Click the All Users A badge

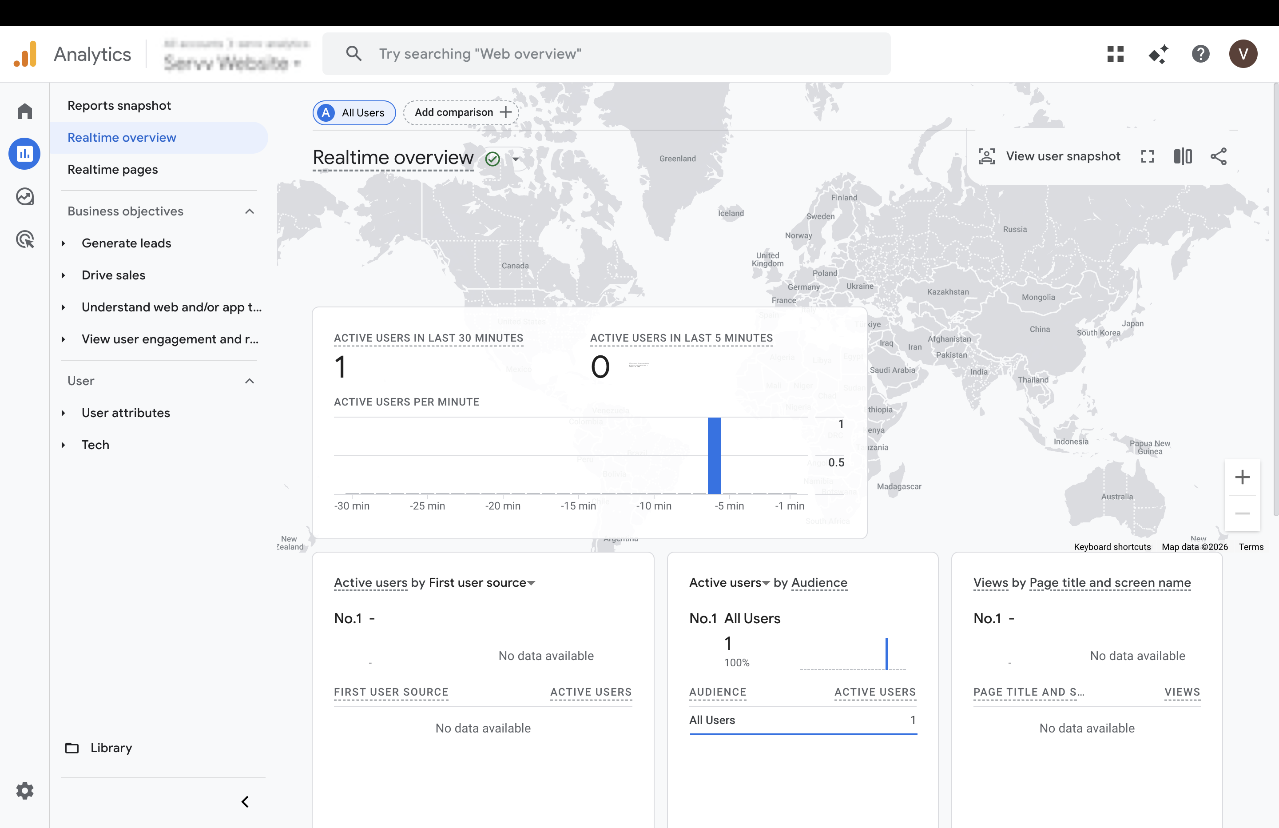pyautogui.click(x=326, y=113)
